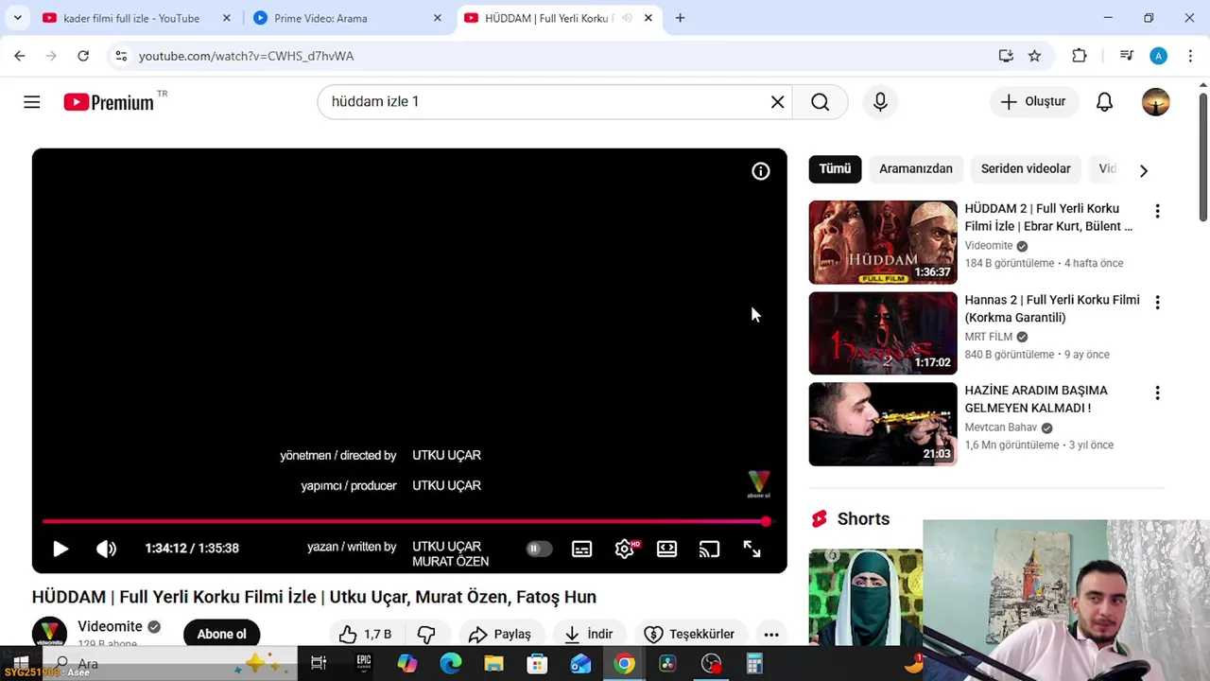Screen dimensions: 1210x681
Task: Open the HÜDDAM 2 video thumbnail
Action: (x=883, y=242)
